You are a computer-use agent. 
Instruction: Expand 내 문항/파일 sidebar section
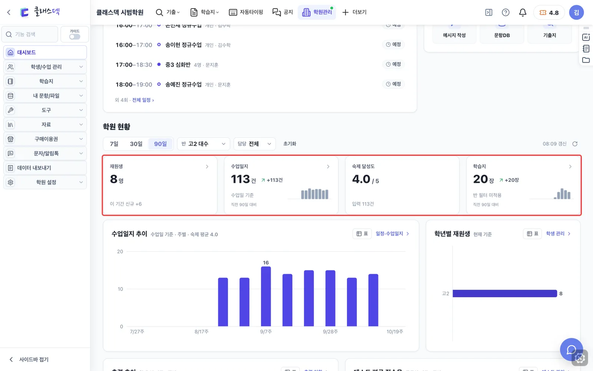point(45,96)
